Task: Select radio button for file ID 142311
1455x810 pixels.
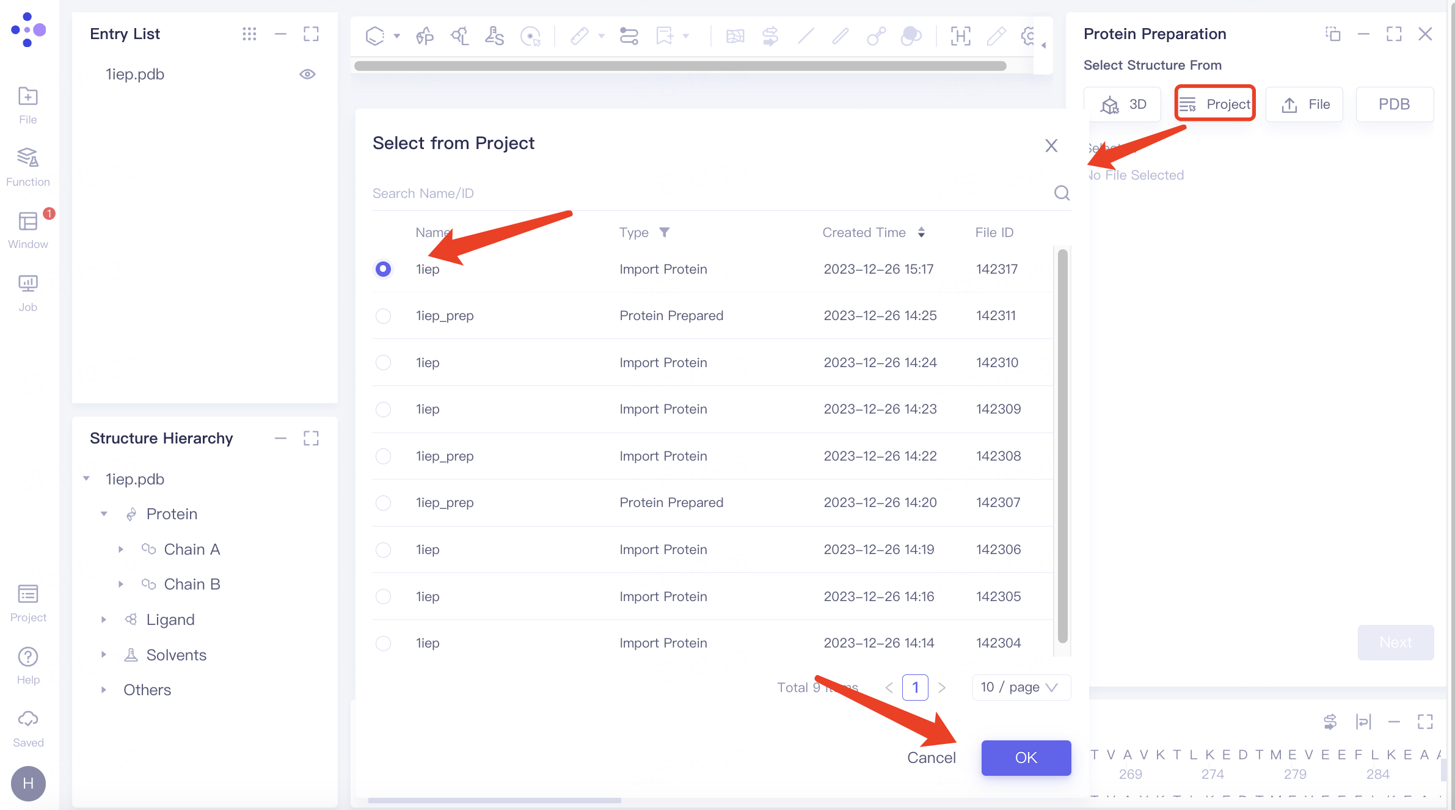Action: pos(383,316)
